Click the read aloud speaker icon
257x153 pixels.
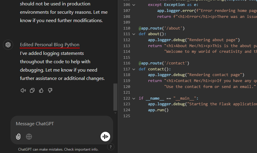tap(23, 90)
